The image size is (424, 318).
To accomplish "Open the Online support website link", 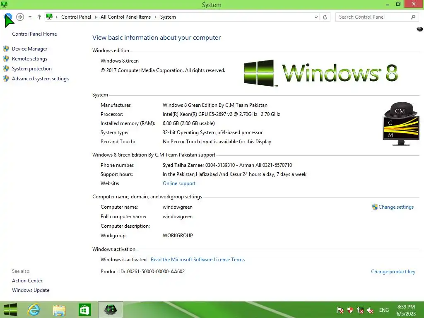I will [179, 183].
